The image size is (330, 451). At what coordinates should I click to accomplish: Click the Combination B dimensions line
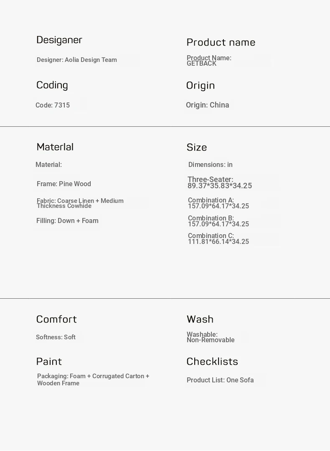click(218, 221)
